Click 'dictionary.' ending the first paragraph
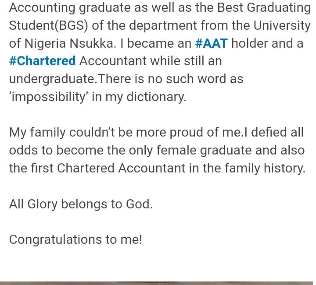The image size is (316, 285). pyautogui.click(x=156, y=97)
